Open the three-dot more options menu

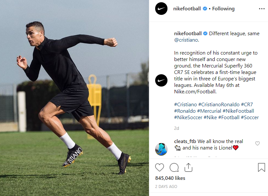(262, 9)
